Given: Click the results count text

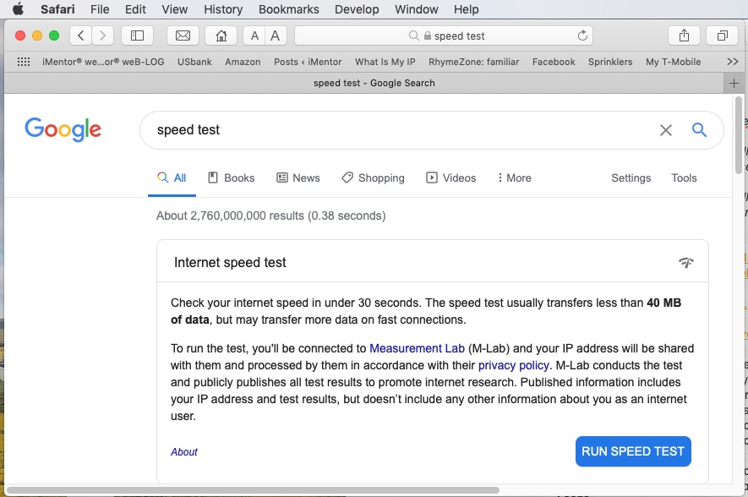Looking at the screenshot, I should pos(271,216).
